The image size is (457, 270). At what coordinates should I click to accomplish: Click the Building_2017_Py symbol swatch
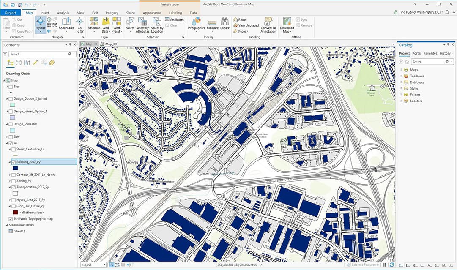click(x=15, y=168)
